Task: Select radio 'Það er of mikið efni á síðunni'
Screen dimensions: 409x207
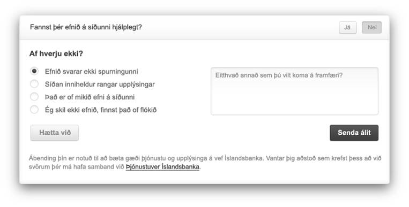Action: tap(34, 97)
